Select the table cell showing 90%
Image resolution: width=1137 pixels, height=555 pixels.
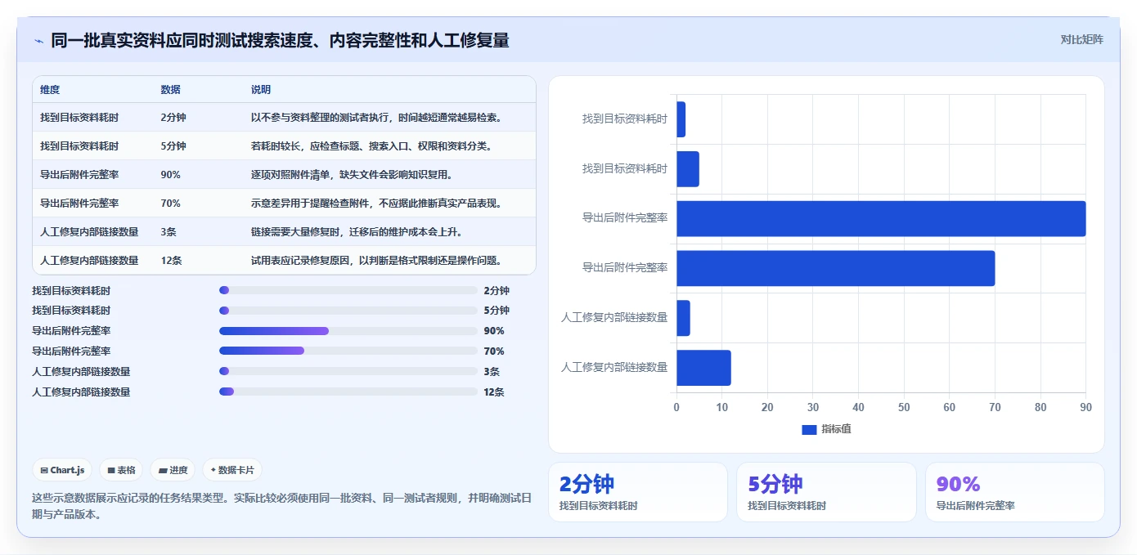coord(171,175)
